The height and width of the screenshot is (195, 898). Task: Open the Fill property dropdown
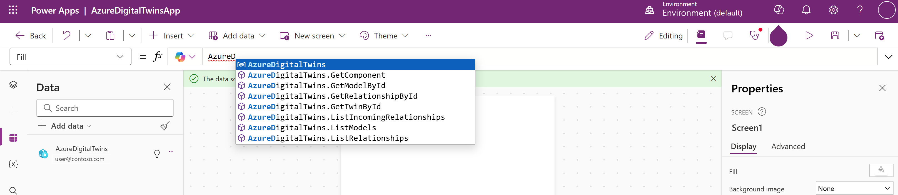(70, 56)
